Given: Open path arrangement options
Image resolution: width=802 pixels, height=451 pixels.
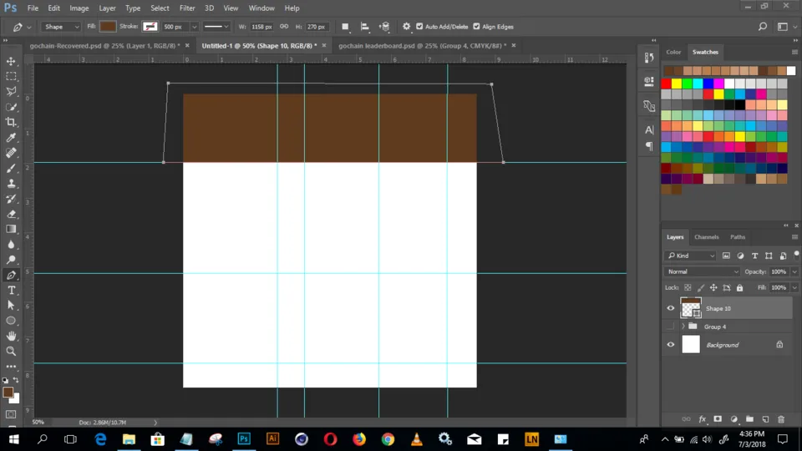Looking at the screenshot, I should pyautogui.click(x=384, y=27).
